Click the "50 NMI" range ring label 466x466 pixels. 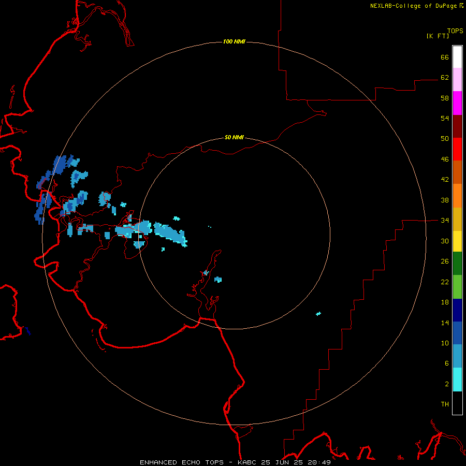234,137
